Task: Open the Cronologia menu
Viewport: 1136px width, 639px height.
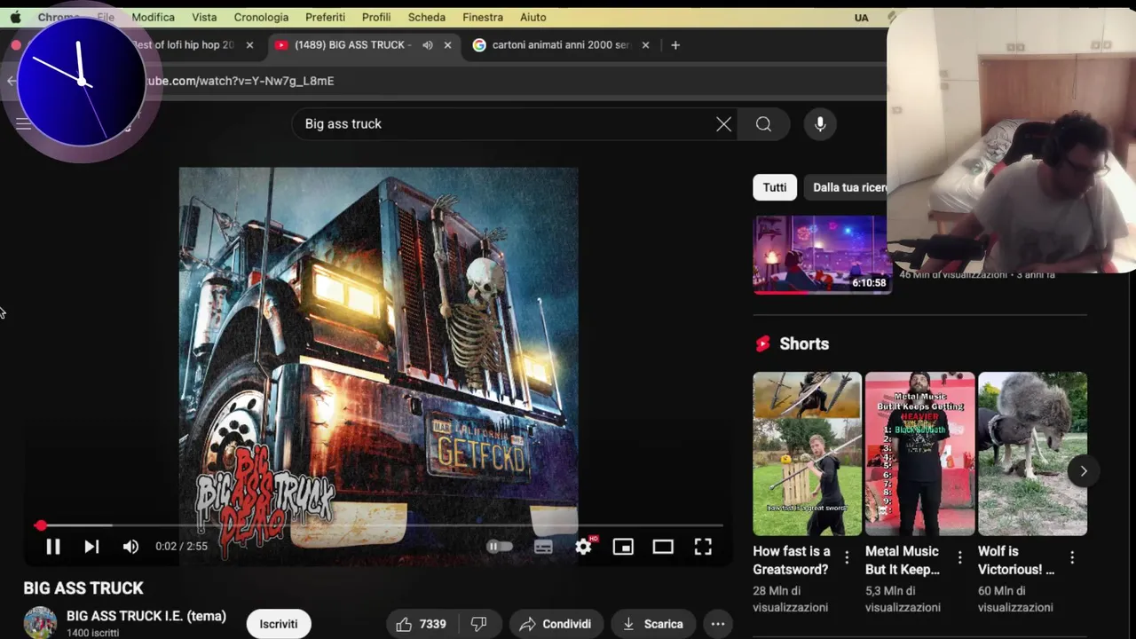Action: click(x=261, y=17)
